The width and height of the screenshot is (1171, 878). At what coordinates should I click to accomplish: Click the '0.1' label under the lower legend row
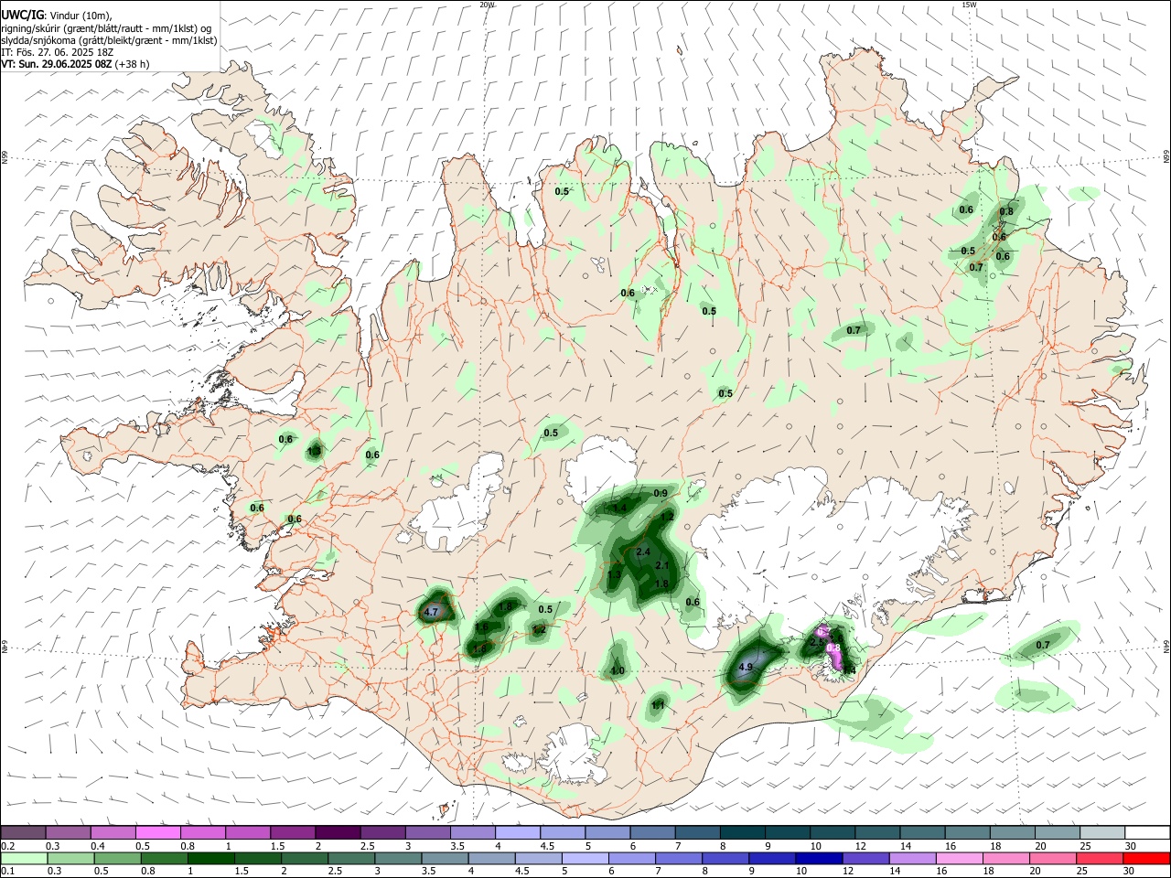click(7, 872)
